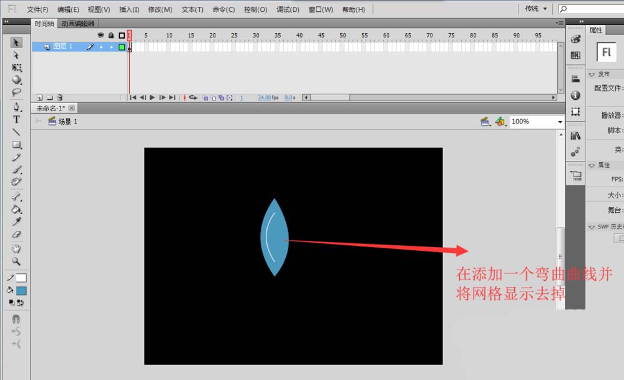Select the Subselection tool

16,55
